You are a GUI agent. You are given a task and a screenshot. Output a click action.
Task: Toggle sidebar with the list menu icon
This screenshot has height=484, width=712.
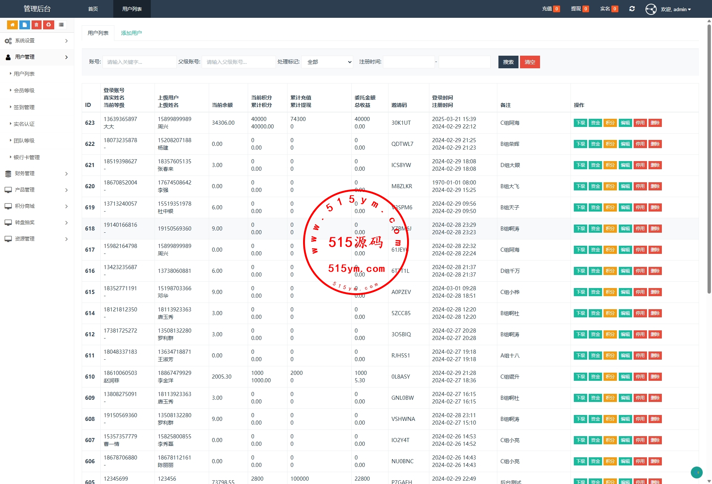point(61,25)
